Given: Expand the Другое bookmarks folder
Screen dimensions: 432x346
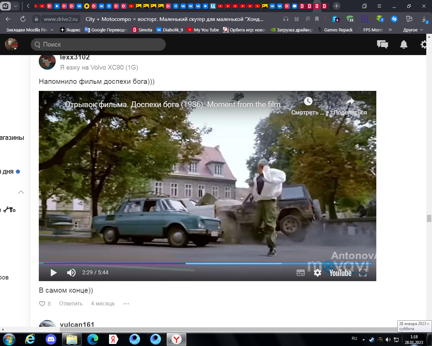Looking at the screenshot, I should (x=413, y=30).
